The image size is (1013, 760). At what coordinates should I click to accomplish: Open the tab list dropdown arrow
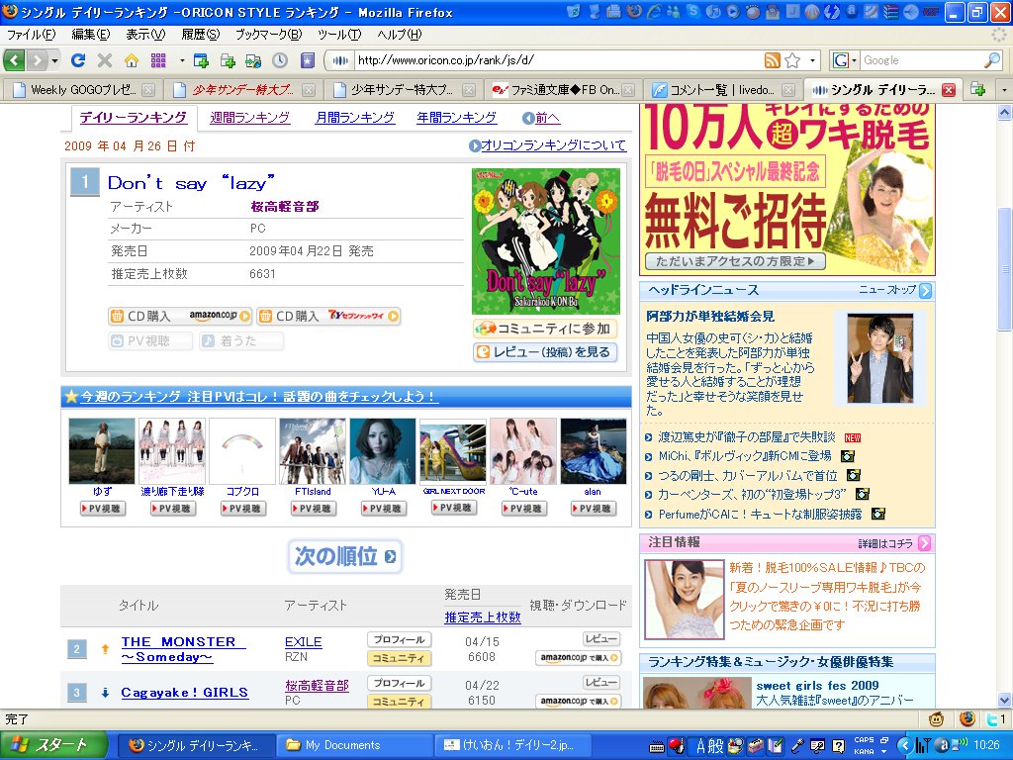pos(1004,90)
